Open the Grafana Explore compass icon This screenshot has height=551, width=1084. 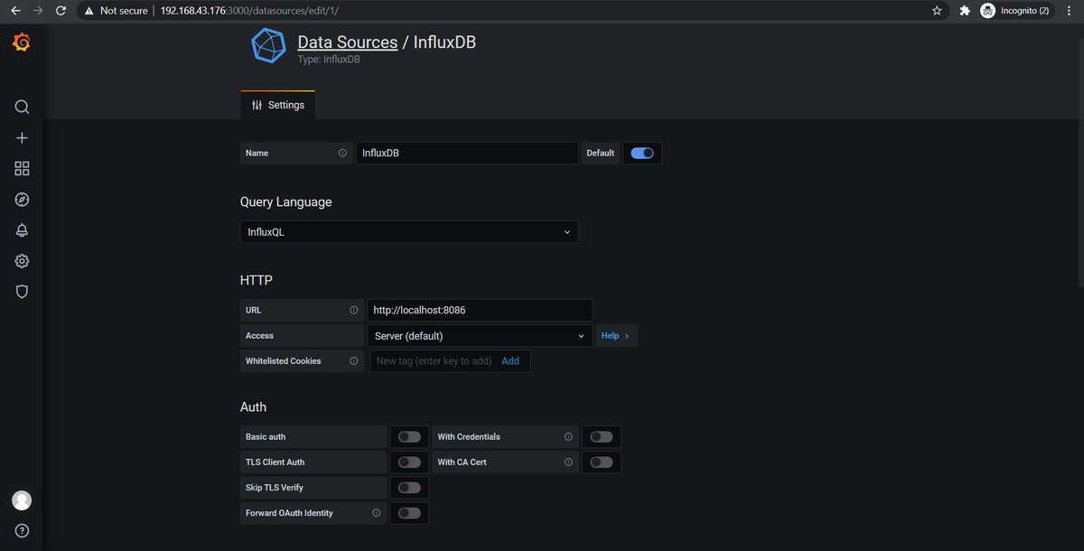22,199
